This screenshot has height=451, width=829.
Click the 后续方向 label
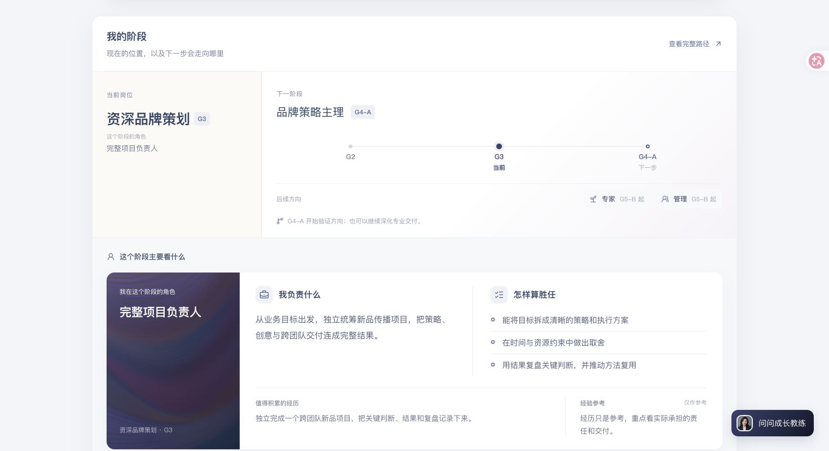click(289, 199)
